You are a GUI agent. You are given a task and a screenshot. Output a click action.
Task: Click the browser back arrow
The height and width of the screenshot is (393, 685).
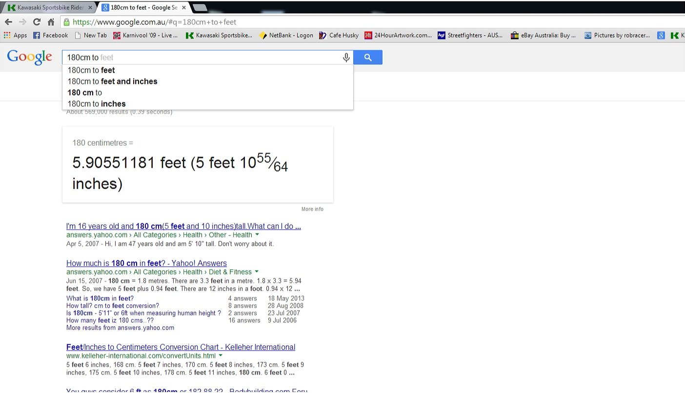coord(8,22)
